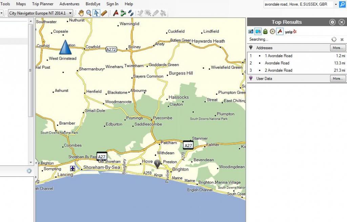This screenshot has height=222, width=347.
Task: Open Top Results settings gear
Action: 332,22
